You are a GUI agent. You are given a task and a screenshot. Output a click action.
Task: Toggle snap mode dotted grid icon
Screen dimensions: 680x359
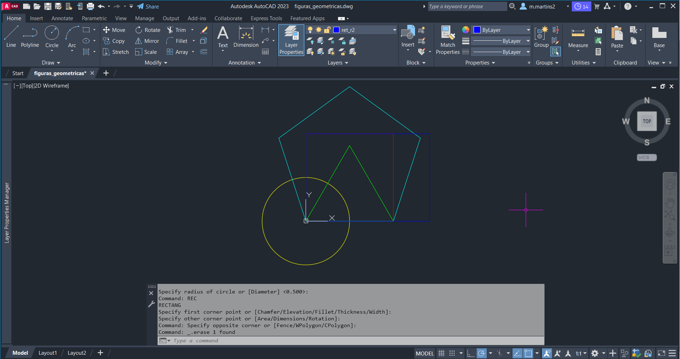[x=452, y=353]
